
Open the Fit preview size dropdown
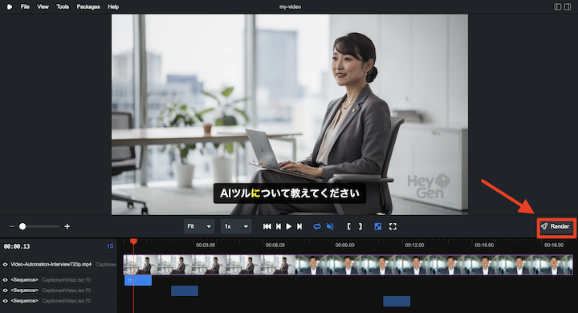click(199, 226)
